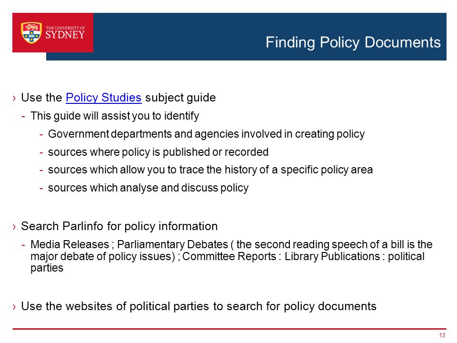Click the Search Parlinfo for policy information heading
This screenshot has height=343, width=457.
[x=119, y=226]
